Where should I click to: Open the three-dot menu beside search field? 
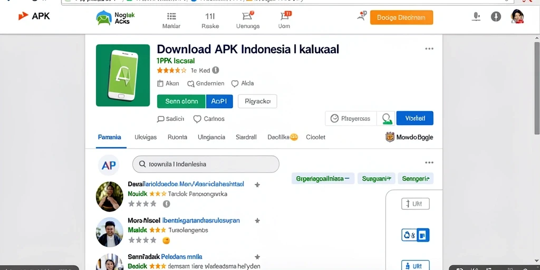pyautogui.click(x=429, y=162)
